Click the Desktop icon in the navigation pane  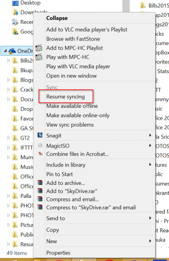[x=16, y=3]
